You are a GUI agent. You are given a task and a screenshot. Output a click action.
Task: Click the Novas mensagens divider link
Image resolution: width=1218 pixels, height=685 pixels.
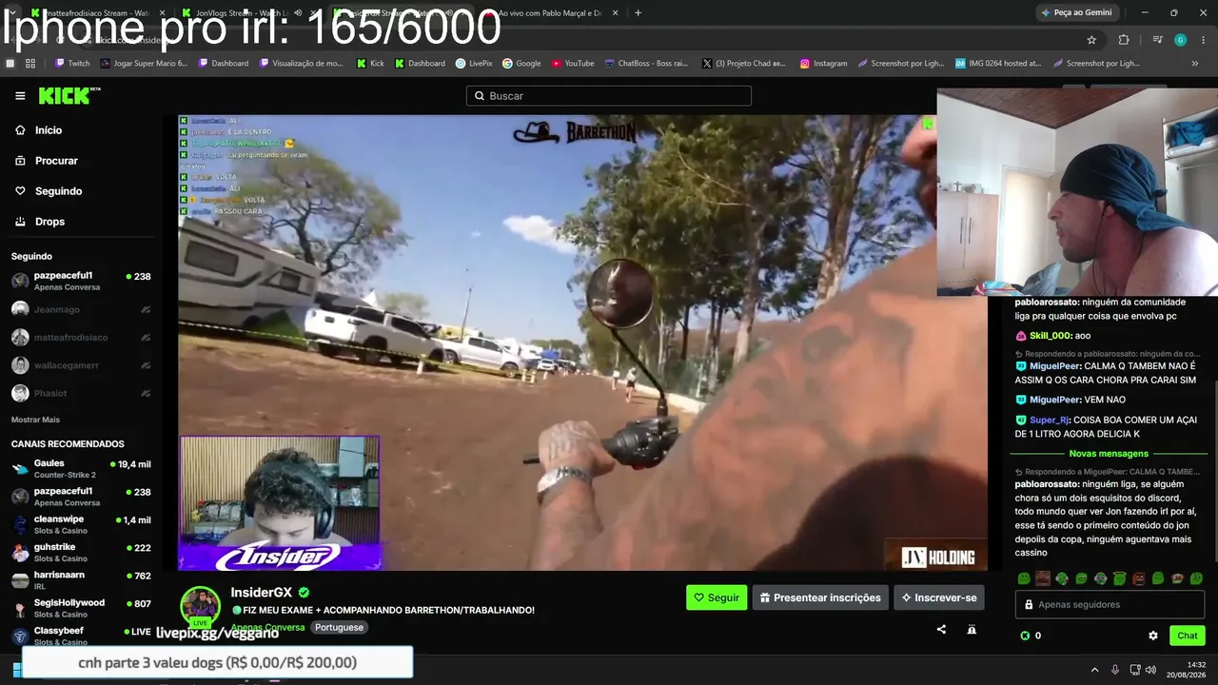(x=1109, y=454)
